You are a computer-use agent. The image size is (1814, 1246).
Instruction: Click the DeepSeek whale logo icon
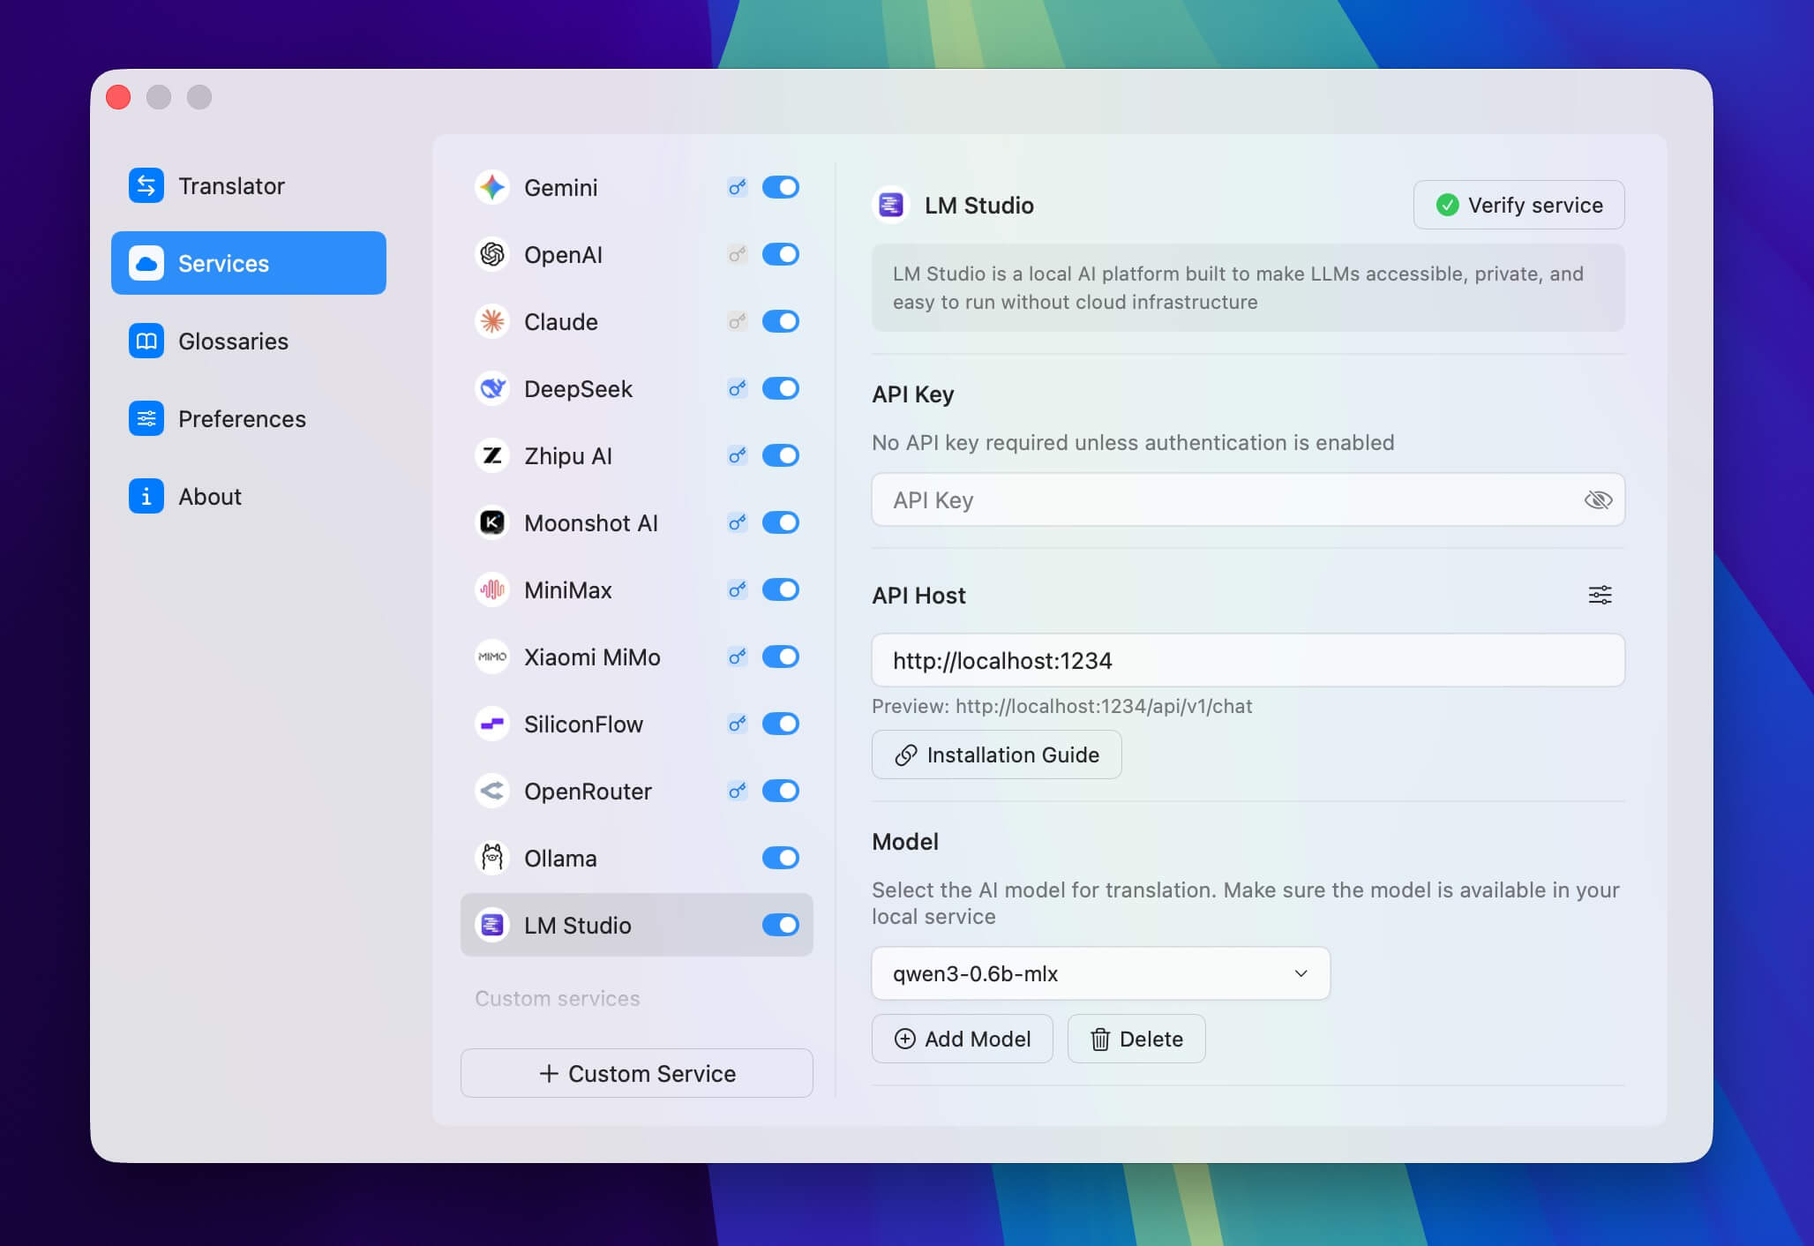tap(492, 388)
